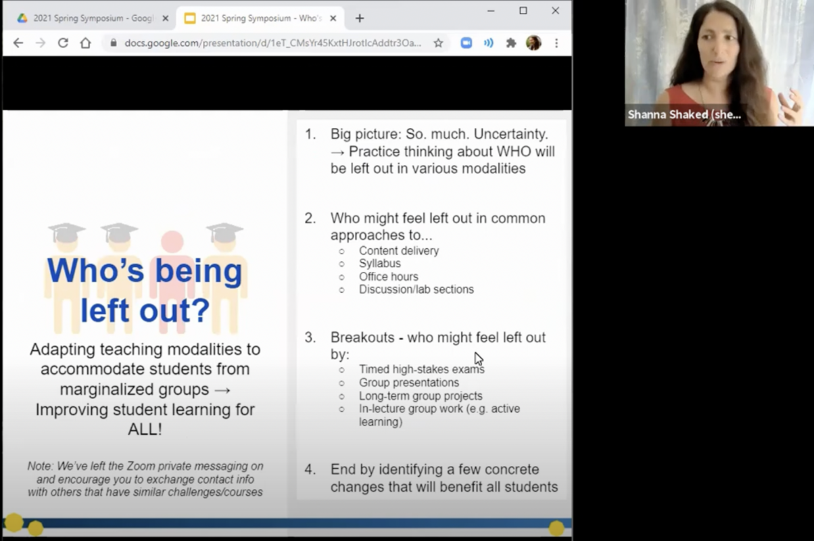The width and height of the screenshot is (814, 541).
Task: Bookmark this page with the star
Action: 438,43
